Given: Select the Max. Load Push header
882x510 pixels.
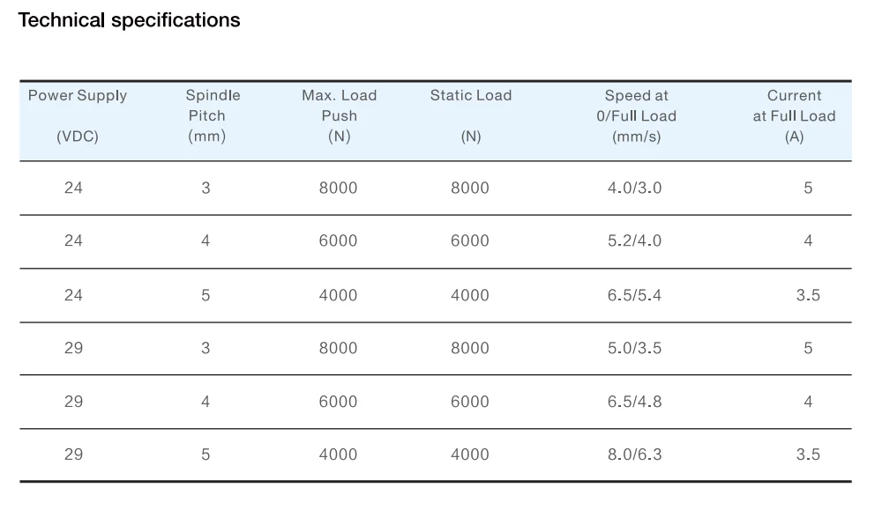Looking at the screenshot, I should [x=339, y=115].
